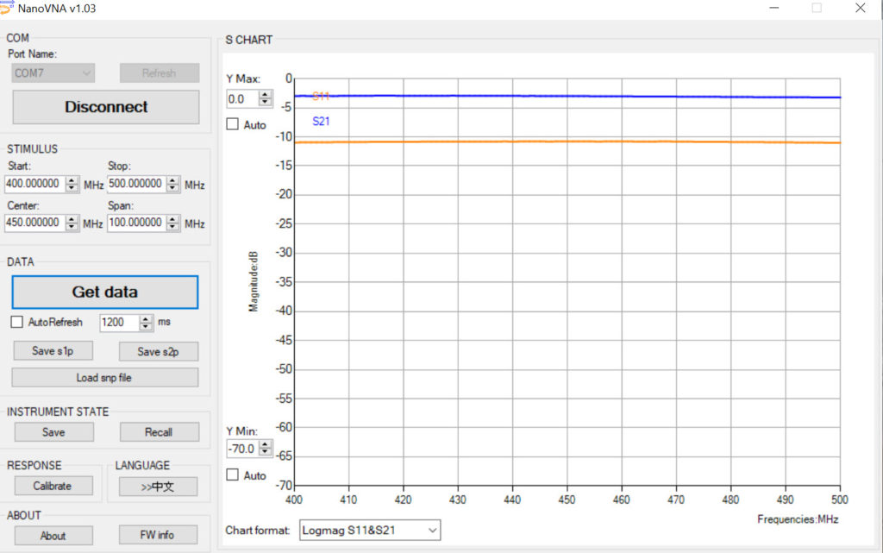Enable the AutoRefresh checkbox

click(17, 323)
